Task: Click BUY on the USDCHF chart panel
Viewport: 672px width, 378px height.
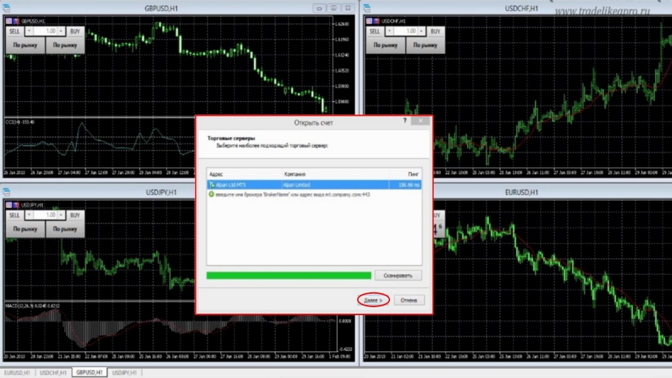Action: (435, 31)
